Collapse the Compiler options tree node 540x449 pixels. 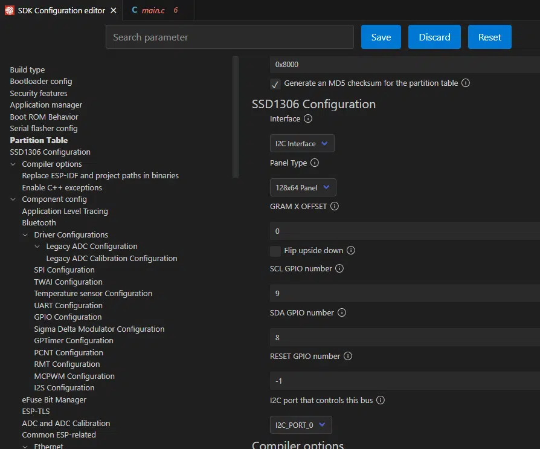coord(13,164)
